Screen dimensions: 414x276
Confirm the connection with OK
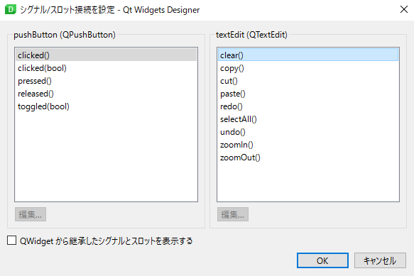pyautogui.click(x=322, y=260)
